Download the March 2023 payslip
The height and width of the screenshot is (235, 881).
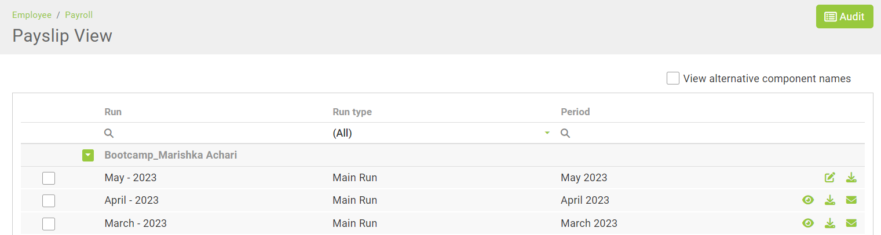click(x=830, y=223)
